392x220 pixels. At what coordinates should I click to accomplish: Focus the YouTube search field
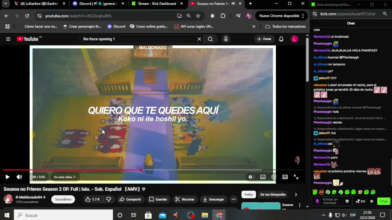tap(138, 39)
